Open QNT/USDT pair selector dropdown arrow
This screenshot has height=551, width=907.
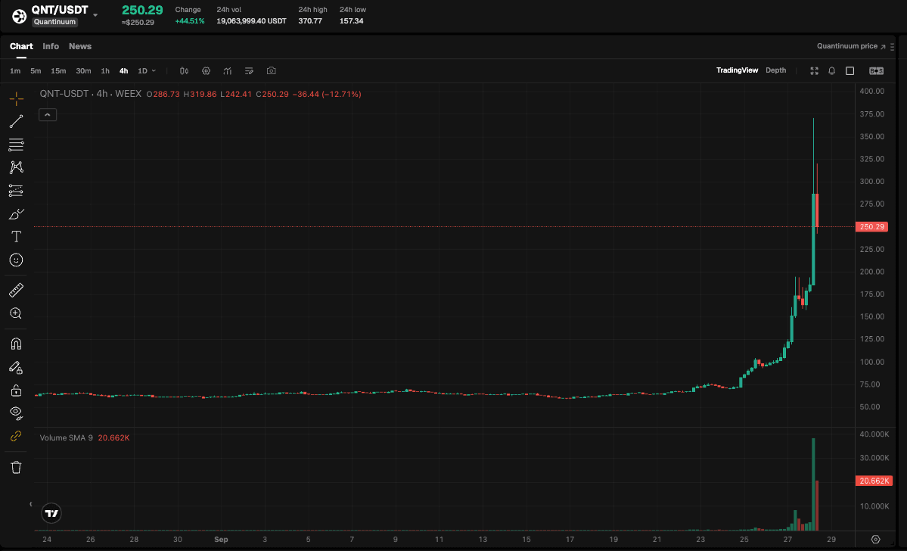click(x=95, y=15)
